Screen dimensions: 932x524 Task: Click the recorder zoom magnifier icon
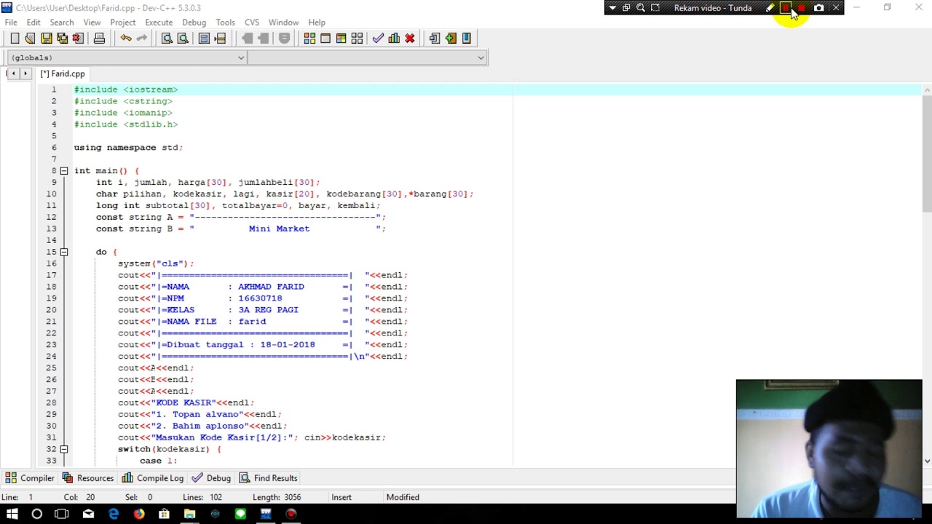pyautogui.click(x=641, y=8)
